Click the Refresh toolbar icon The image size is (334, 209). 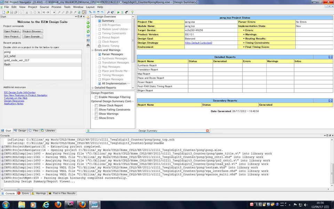[79, 13]
